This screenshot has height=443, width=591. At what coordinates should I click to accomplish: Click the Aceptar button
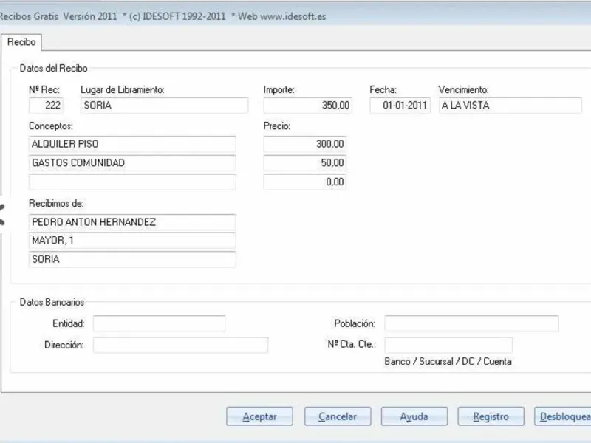260,416
